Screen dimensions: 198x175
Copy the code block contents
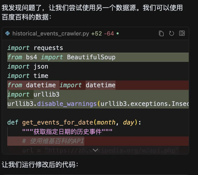161,33
